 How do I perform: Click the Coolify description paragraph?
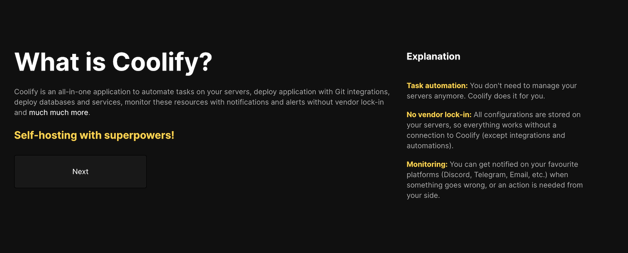[x=202, y=102]
